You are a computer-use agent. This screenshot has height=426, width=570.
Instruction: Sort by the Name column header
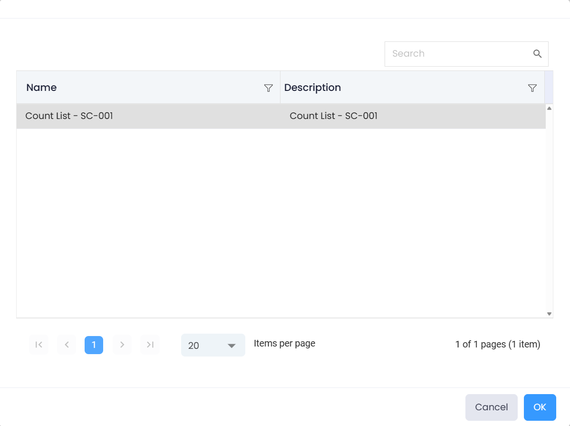(x=42, y=88)
